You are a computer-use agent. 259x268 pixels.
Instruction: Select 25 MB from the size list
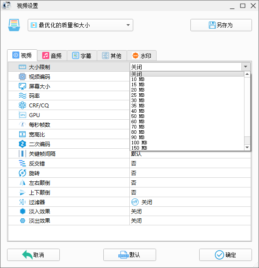coord(187,95)
